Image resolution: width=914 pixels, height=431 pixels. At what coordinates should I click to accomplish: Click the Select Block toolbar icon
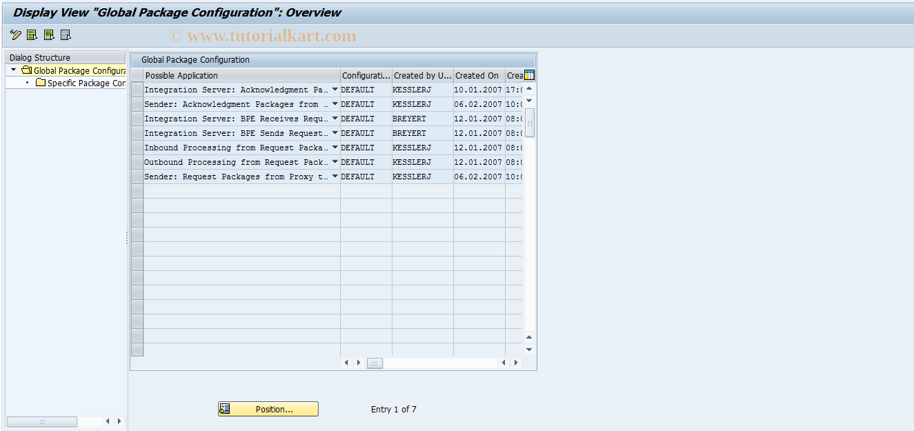pos(49,35)
